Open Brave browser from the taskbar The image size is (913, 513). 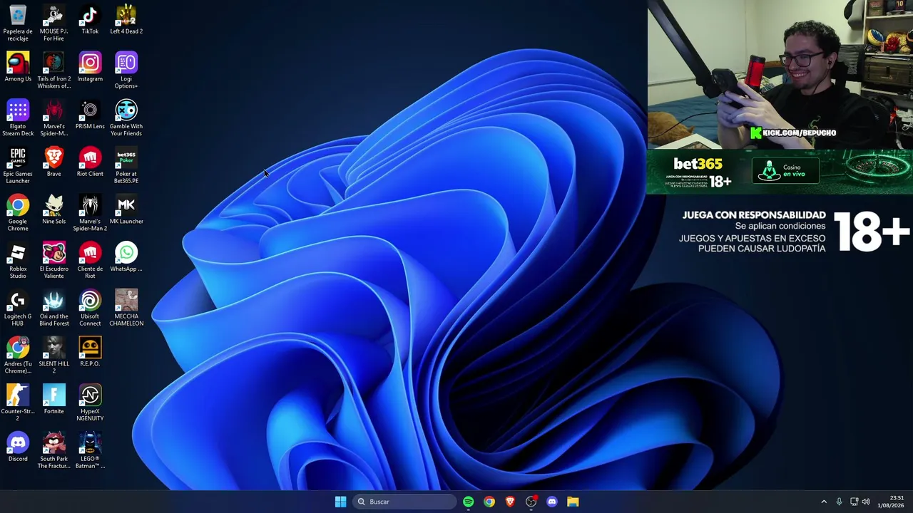click(x=510, y=502)
